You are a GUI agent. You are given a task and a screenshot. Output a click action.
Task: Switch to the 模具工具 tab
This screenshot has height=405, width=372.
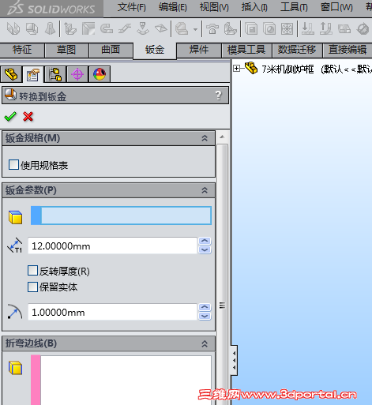(246, 50)
